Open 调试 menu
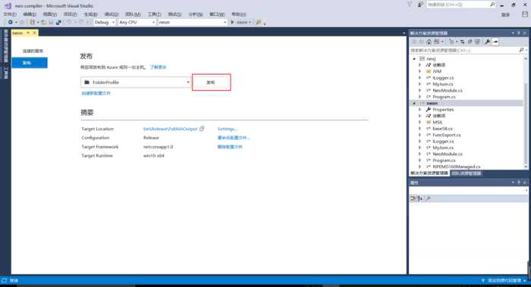 (x=111, y=14)
